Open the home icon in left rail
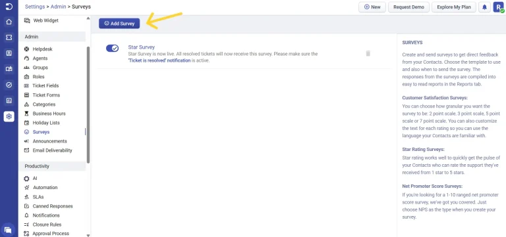Screen dimensions: 506x237 (9, 22)
